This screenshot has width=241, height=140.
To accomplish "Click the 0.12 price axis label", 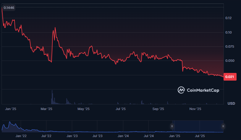I will pos(228,18).
